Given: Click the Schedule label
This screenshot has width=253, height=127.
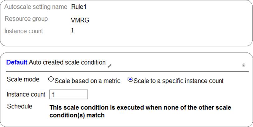Looking at the screenshot, I should pyautogui.click(x=20, y=106).
